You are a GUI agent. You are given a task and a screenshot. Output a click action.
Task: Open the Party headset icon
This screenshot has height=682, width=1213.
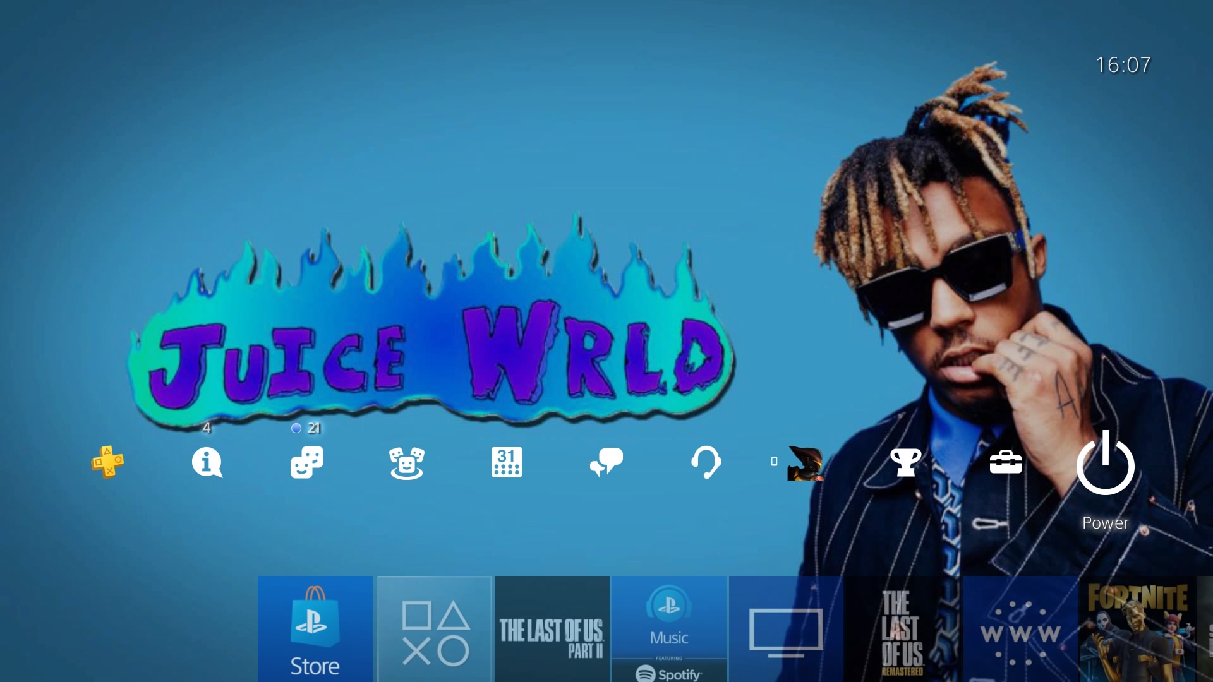click(706, 462)
